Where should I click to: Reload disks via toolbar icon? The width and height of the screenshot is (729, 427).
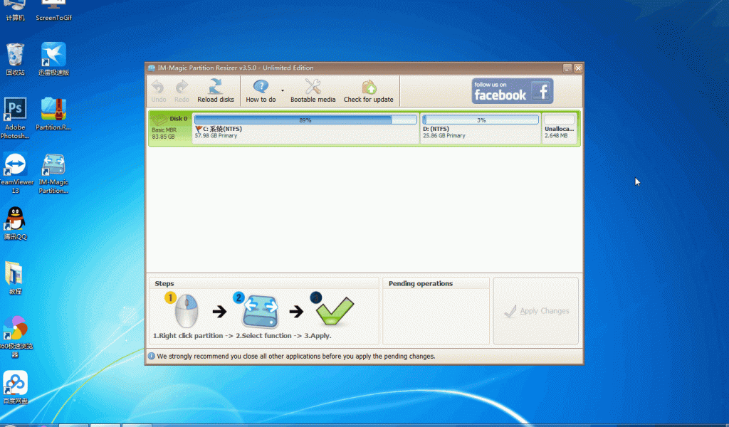click(x=215, y=90)
